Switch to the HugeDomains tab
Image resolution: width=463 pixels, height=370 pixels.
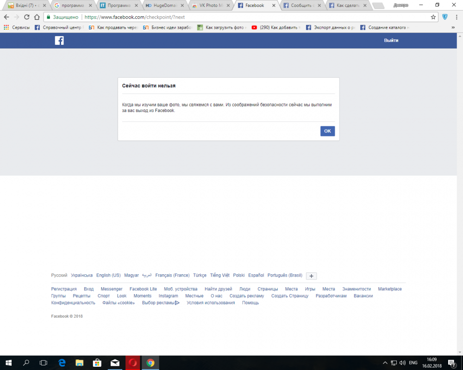point(164,5)
